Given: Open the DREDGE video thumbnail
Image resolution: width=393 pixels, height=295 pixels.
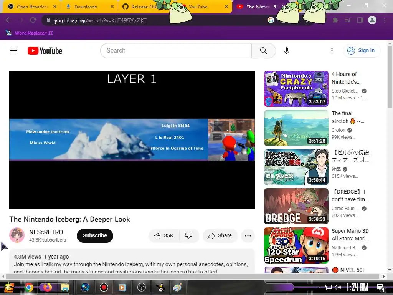Looking at the screenshot, I should point(296,206).
